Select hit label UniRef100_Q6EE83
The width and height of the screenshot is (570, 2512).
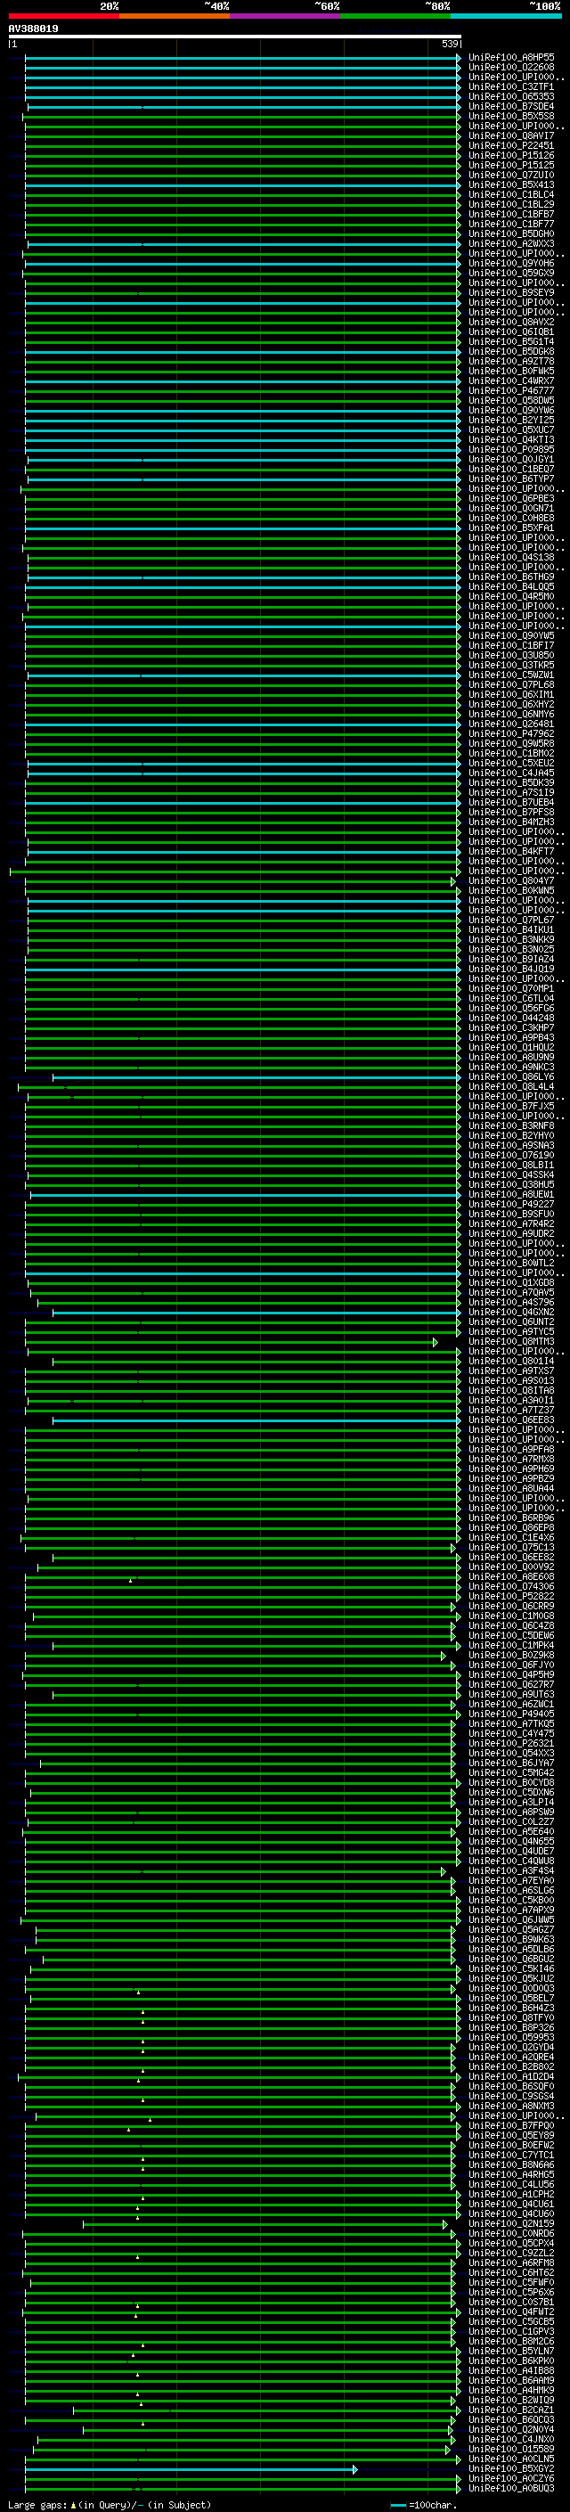click(x=511, y=1420)
